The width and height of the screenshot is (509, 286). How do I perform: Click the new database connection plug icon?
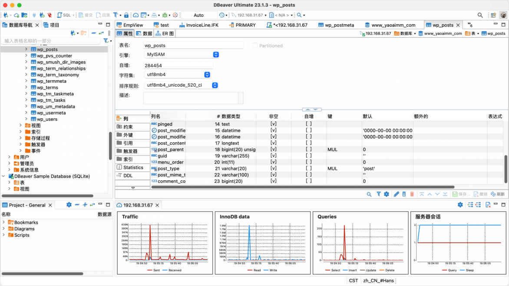click(6, 15)
